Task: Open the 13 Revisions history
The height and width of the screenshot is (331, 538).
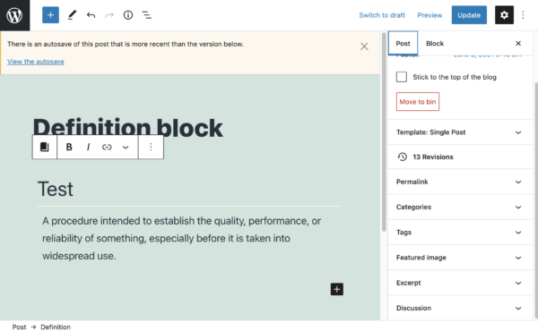Action: click(x=460, y=157)
